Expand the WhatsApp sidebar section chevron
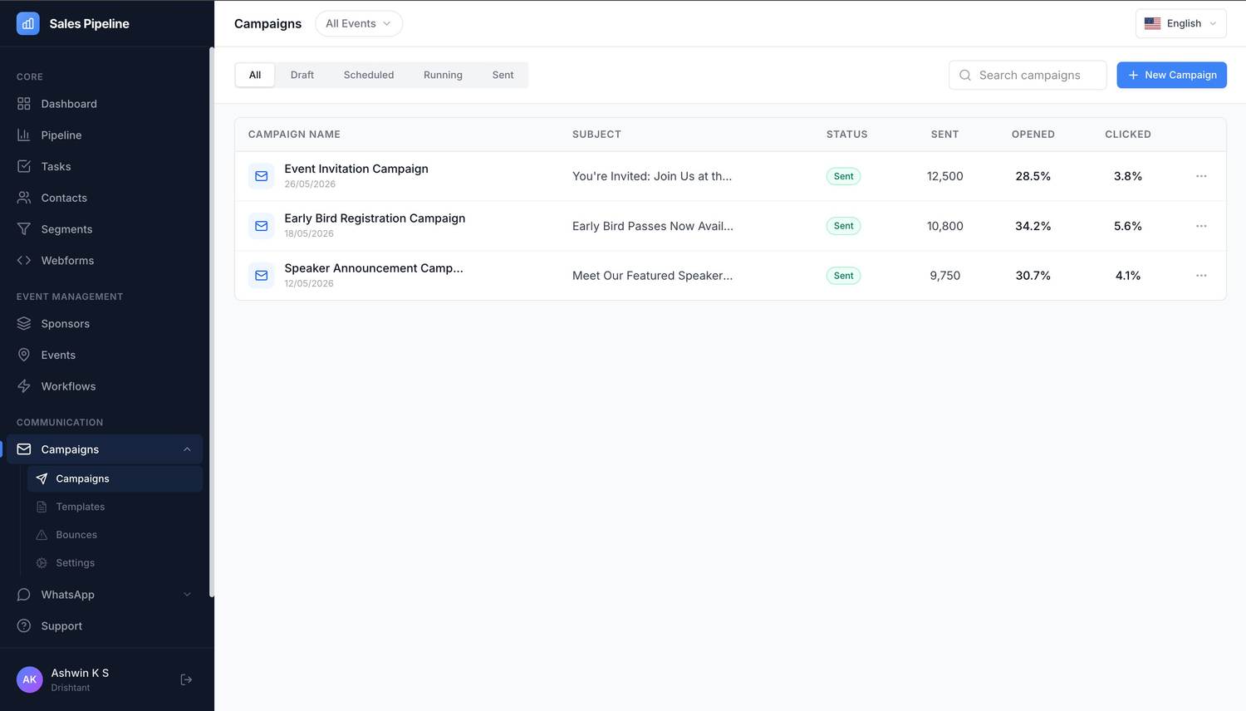The height and width of the screenshot is (711, 1246). 187,595
